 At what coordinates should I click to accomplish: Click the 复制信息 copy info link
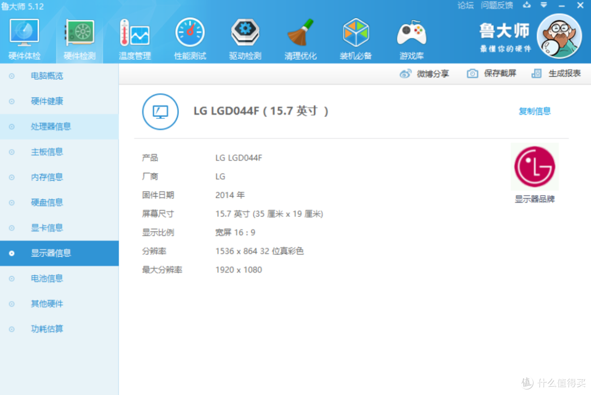pyautogui.click(x=535, y=111)
